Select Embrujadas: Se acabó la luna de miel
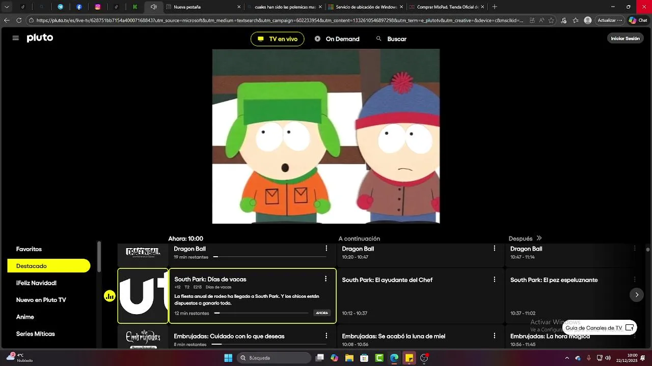The image size is (652, 366). [421, 338]
